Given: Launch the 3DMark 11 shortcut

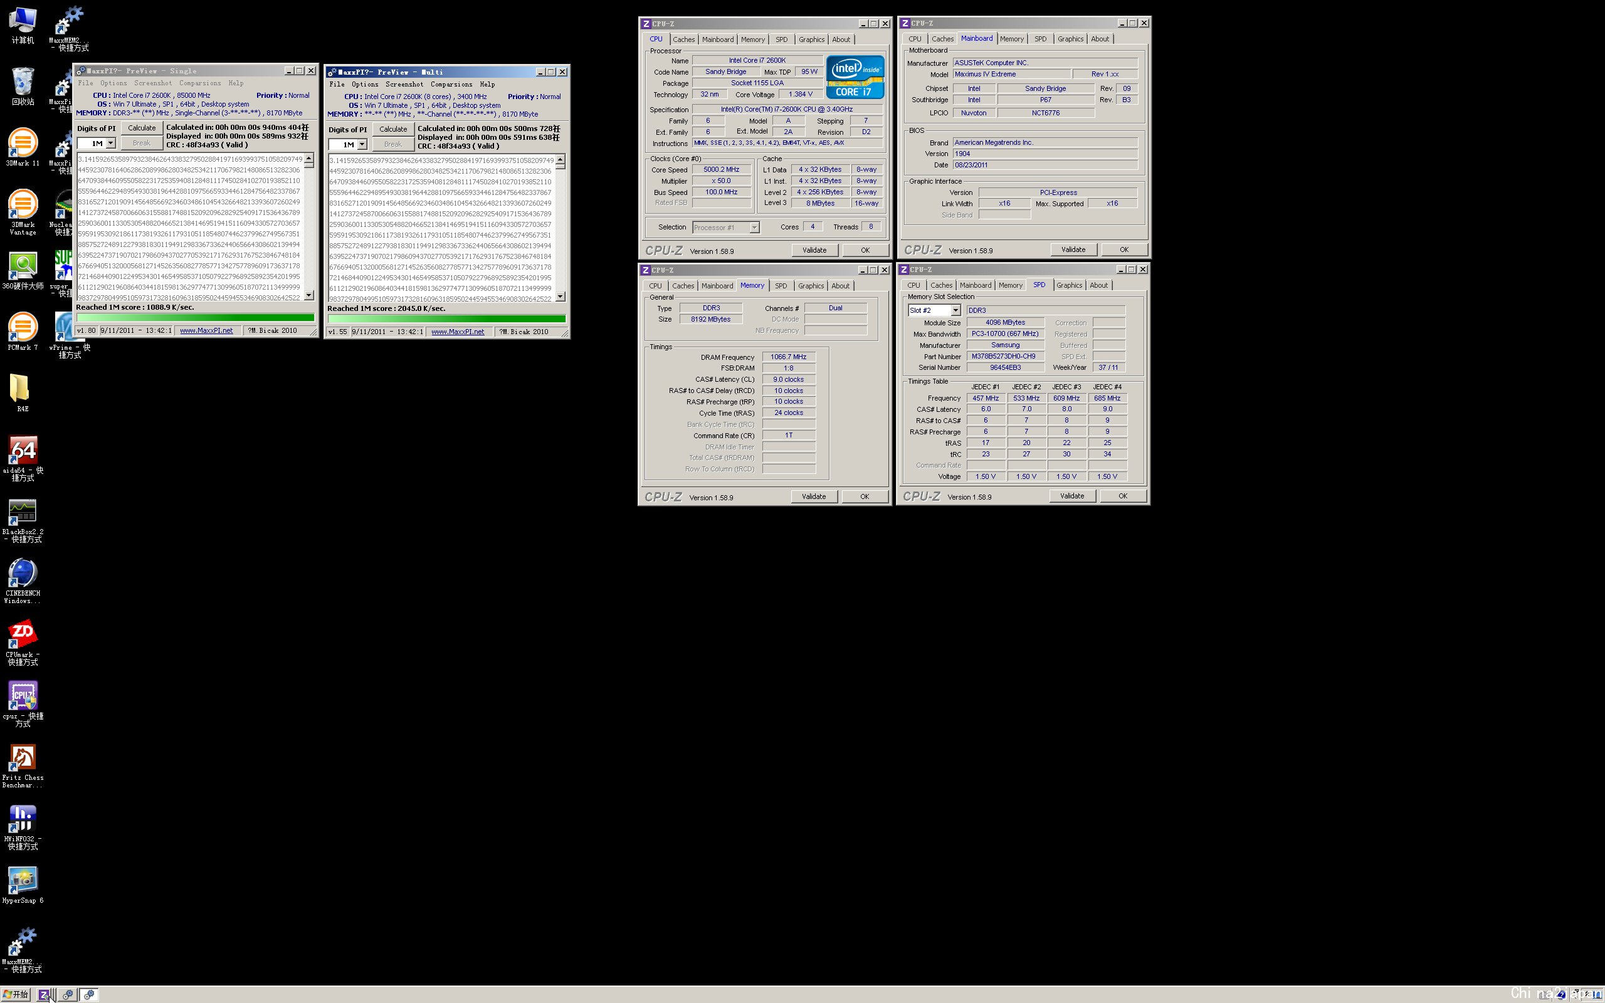Looking at the screenshot, I should tap(23, 147).
